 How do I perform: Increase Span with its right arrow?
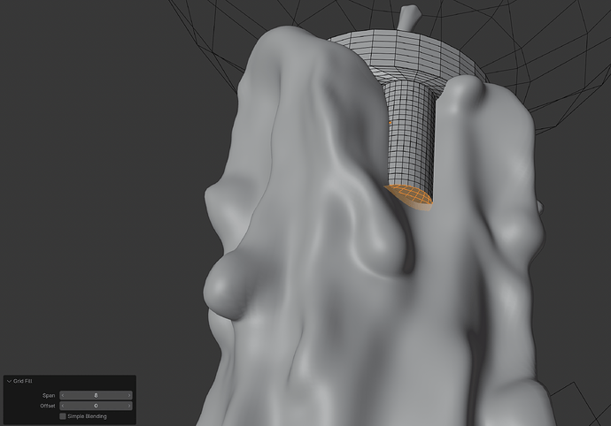[x=129, y=395]
